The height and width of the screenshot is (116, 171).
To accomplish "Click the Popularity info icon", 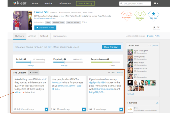I will point(64,59).
